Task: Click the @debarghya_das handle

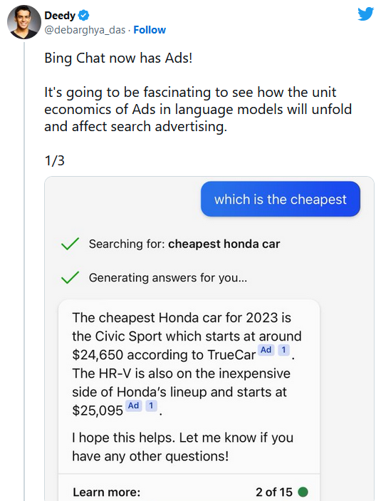Action: click(x=85, y=30)
